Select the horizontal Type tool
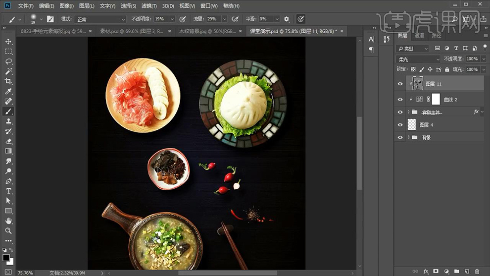 coord(8,191)
